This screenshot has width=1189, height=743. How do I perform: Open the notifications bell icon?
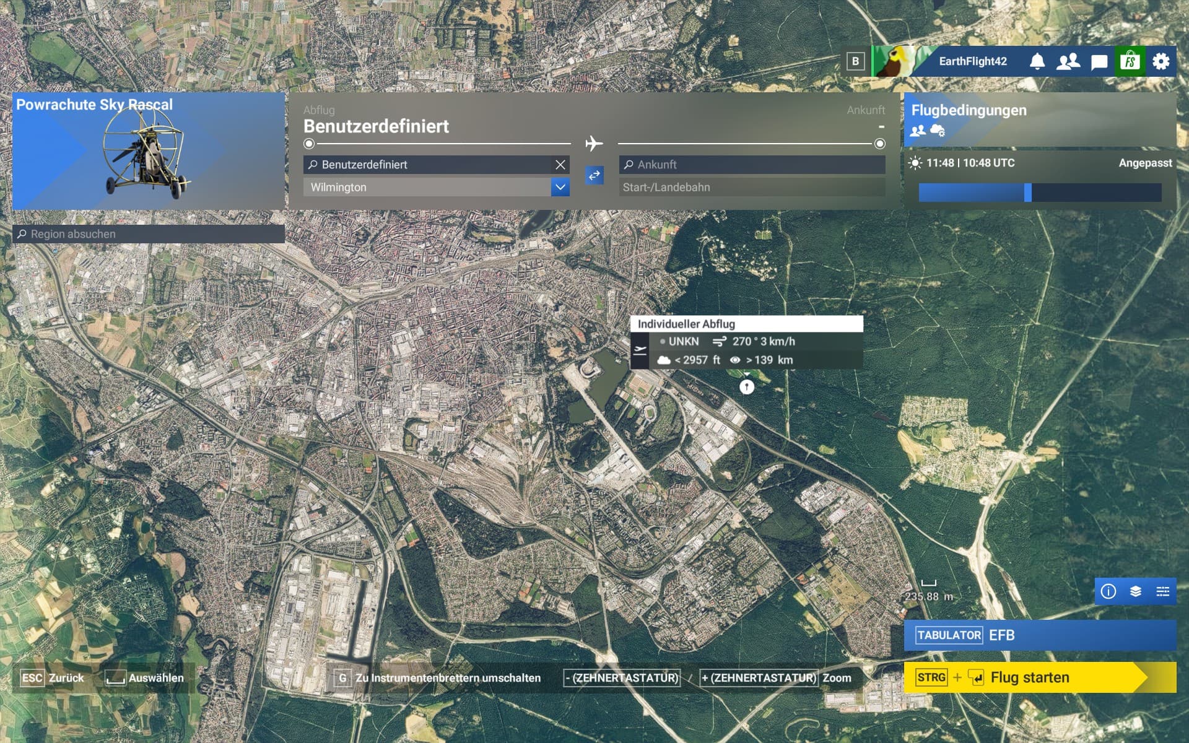(1037, 61)
